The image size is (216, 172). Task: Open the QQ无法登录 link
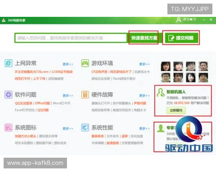pyautogui.click(x=23, y=103)
